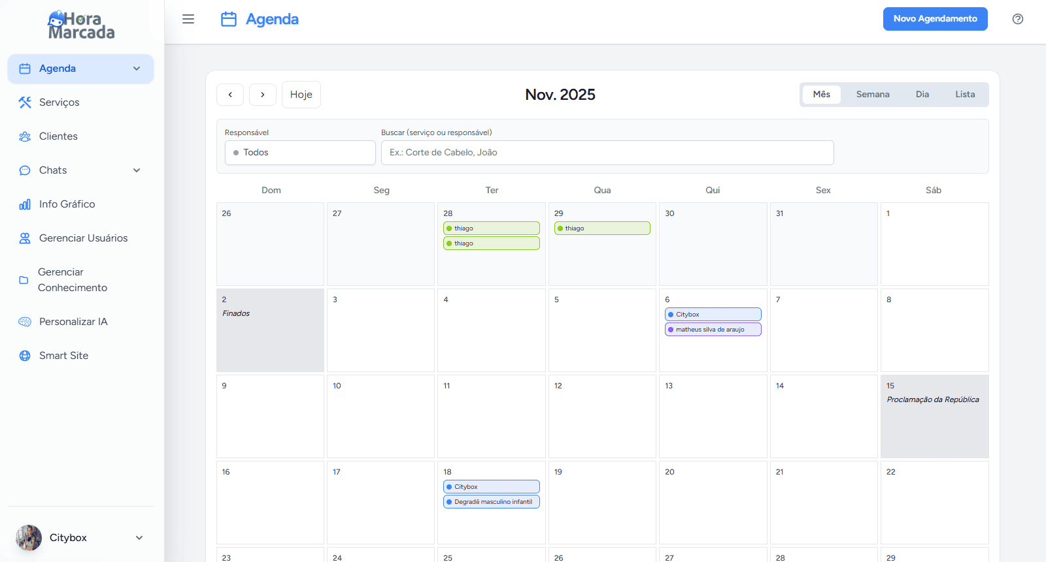Image resolution: width=1046 pixels, height=562 pixels.
Task: Focus the service or responsável search field
Action: point(607,153)
